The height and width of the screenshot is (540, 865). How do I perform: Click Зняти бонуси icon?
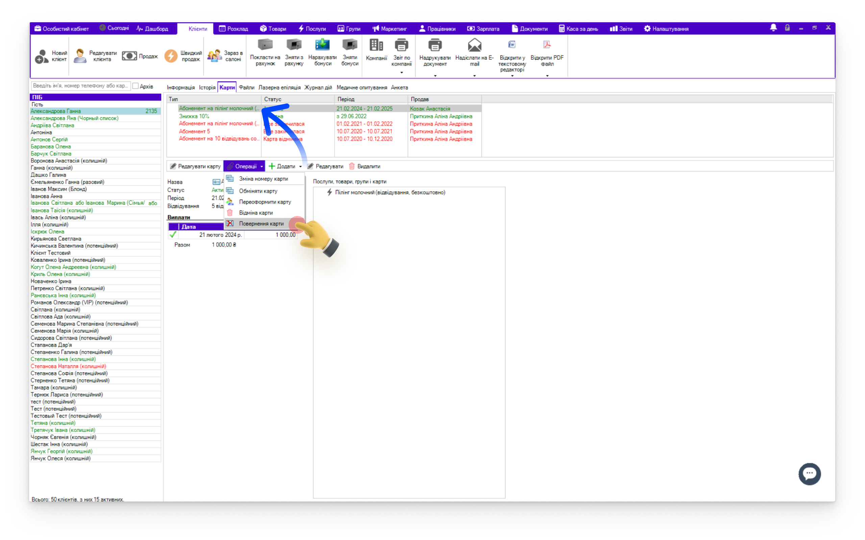[350, 45]
